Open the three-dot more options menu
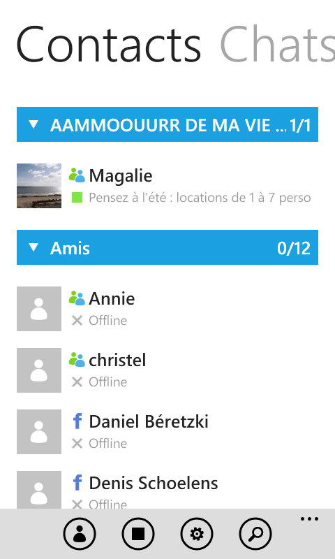The image size is (335, 559). (x=309, y=519)
